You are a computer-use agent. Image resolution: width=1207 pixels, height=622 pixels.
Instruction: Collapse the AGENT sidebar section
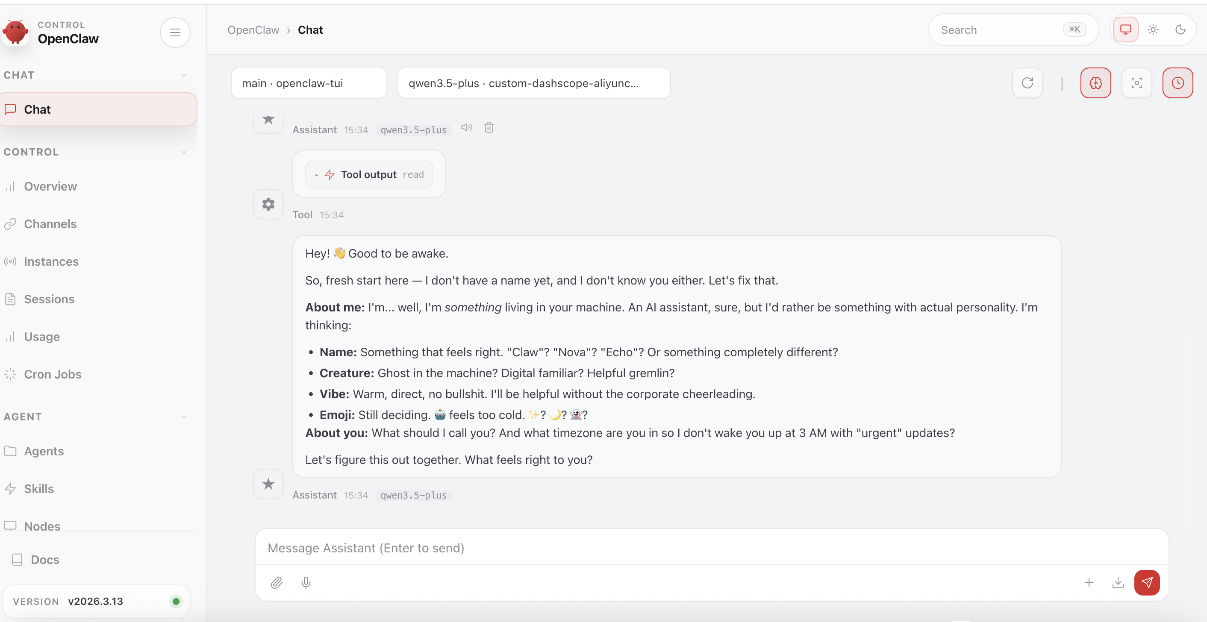[184, 417]
